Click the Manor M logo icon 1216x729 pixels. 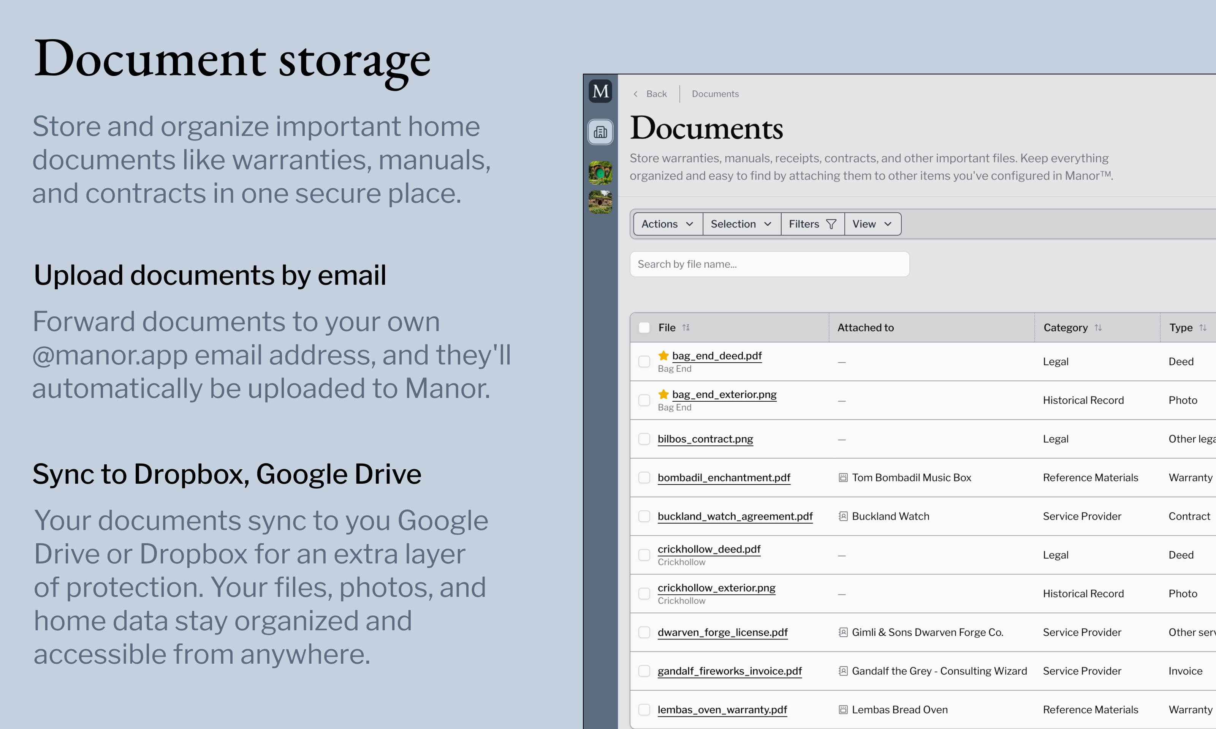pos(600,92)
